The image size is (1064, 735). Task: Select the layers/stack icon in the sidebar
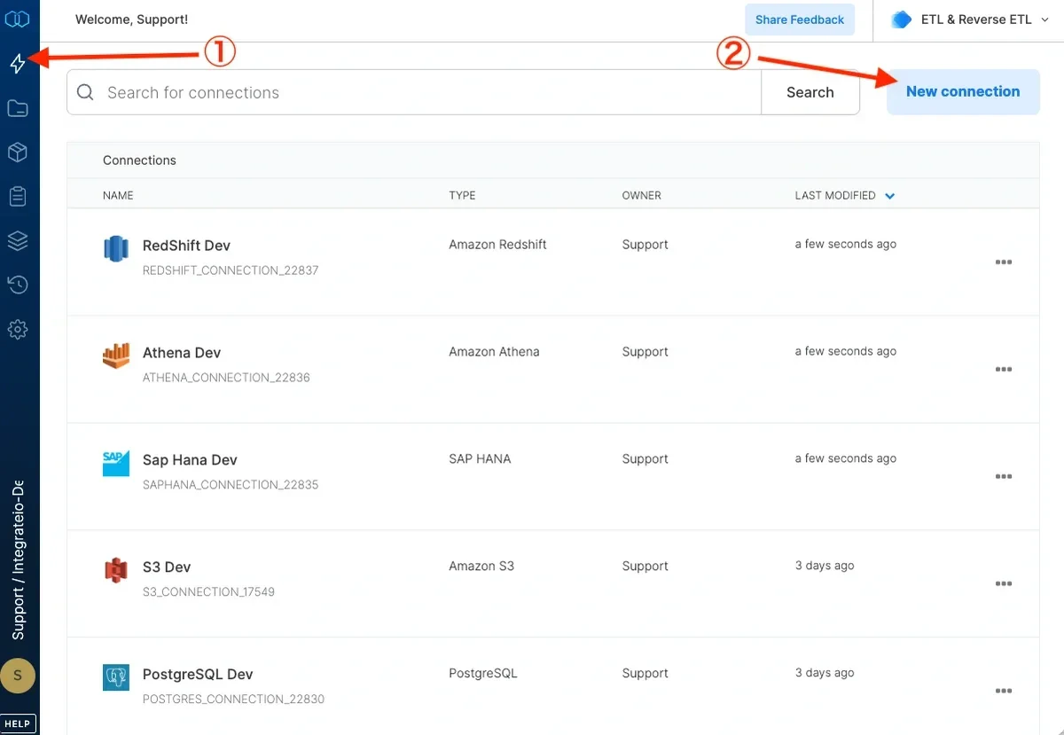point(18,240)
